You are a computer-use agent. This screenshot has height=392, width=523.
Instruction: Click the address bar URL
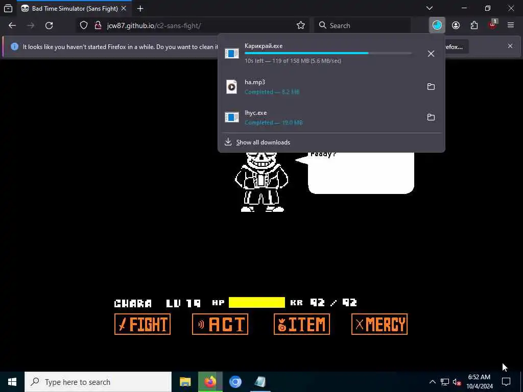point(154,26)
